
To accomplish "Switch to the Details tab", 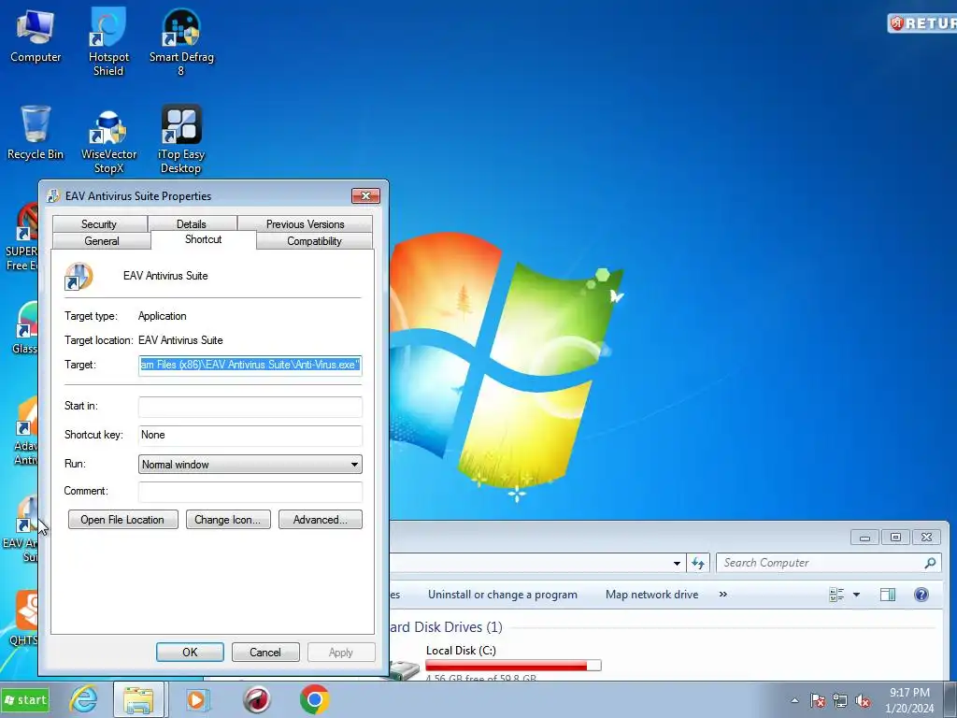I will pyautogui.click(x=192, y=224).
